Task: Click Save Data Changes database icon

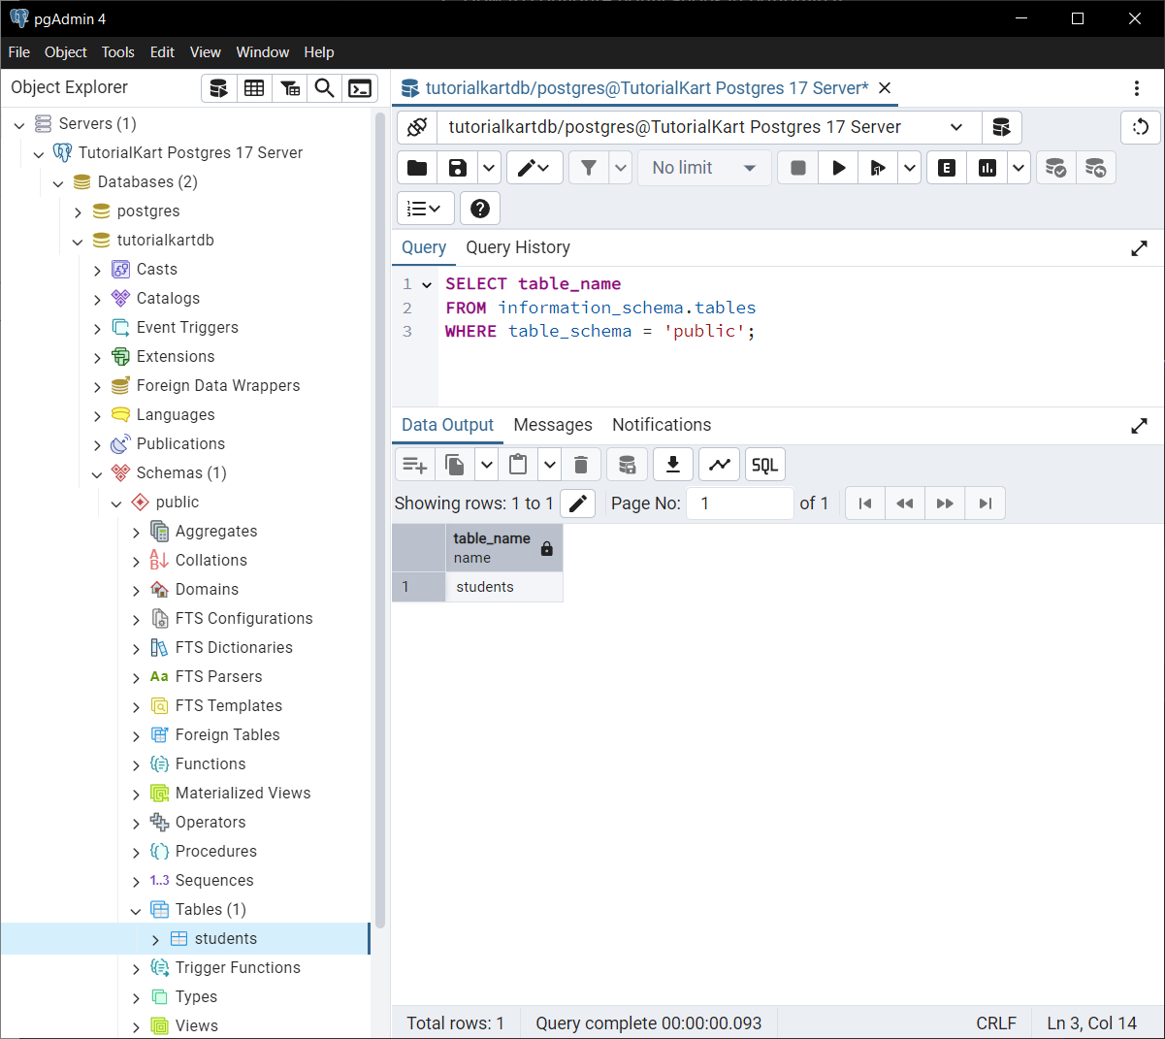Action: (x=628, y=465)
